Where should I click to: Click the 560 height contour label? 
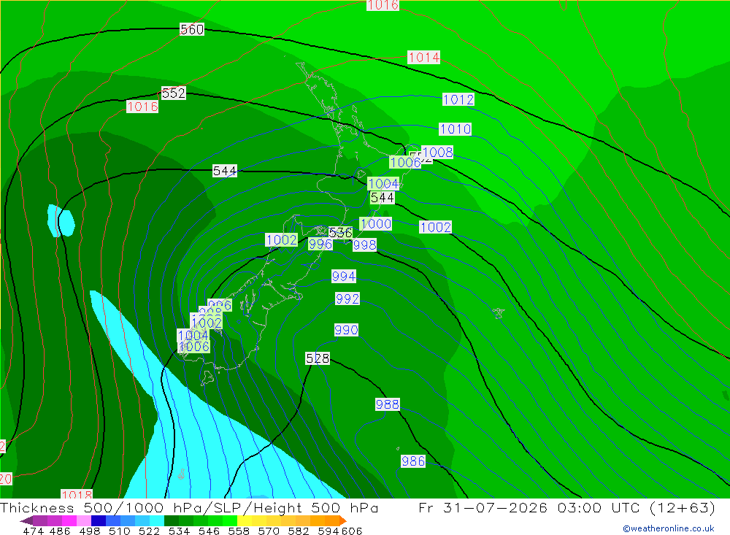pos(192,29)
